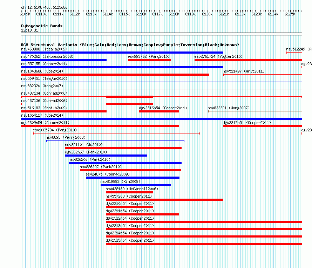Click the esv2761724 (Vogler2010) variant label
The width and height of the screenshot is (312, 268).
218,56
